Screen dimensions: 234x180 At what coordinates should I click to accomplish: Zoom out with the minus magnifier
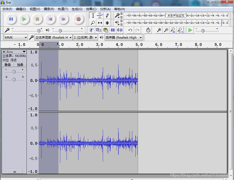[x=166, y=30]
